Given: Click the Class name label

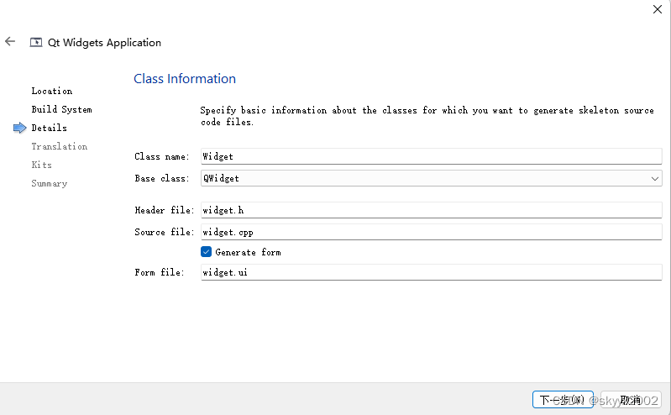Looking at the screenshot, I should (x=162, y=156).
